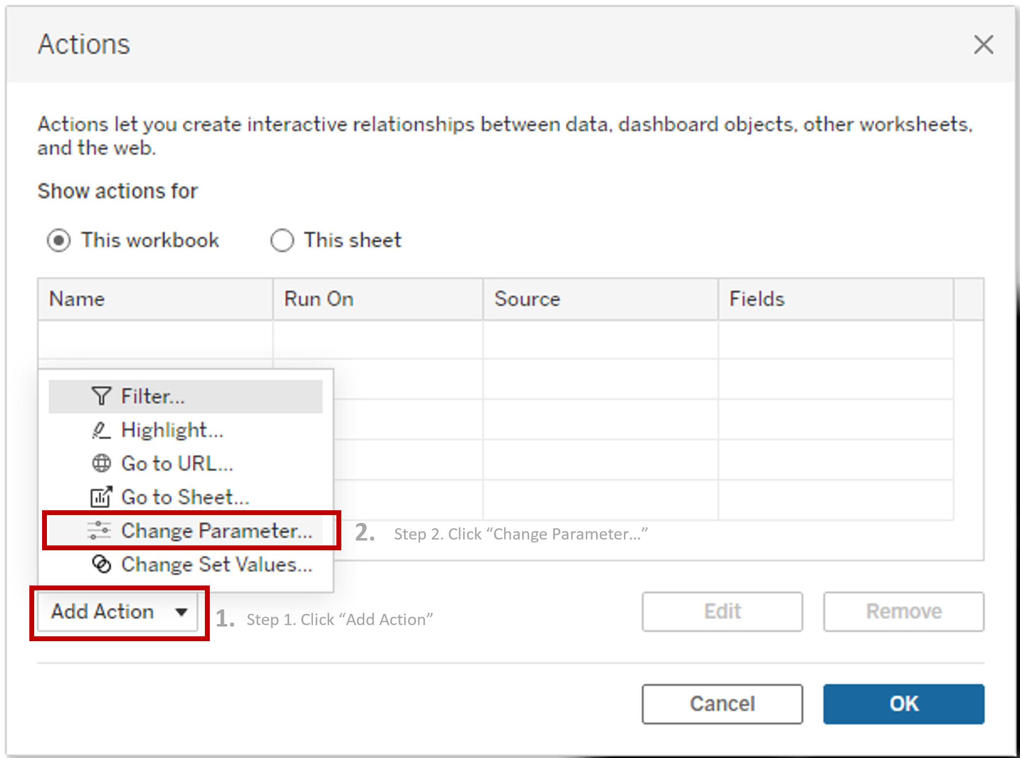The height and width of the screenshot is (758, 1020).
Task: Choose Highlight... from the action menu
Action: [172, 430]
